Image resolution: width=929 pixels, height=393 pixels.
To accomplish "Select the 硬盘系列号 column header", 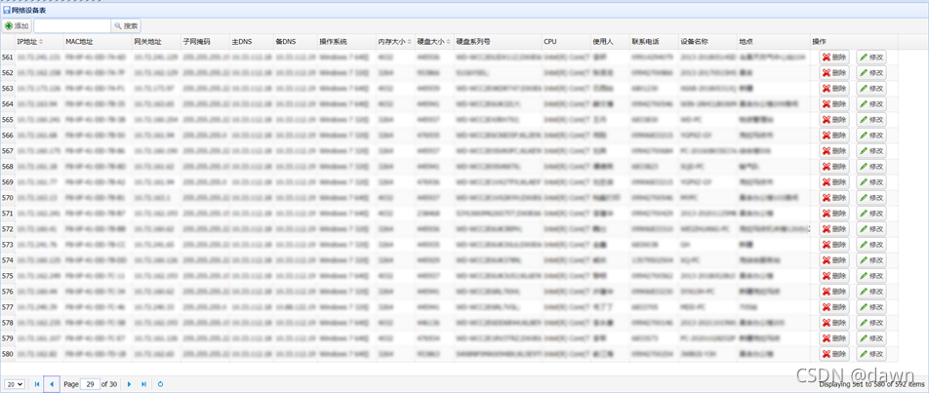I will pyautogui.click(x=497, y=42).
